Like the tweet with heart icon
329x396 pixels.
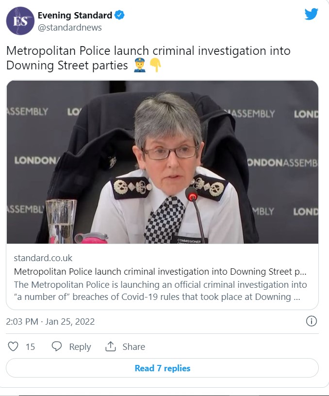[x=14, y=346]
